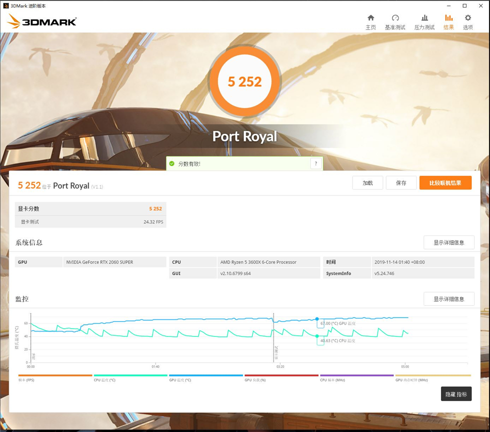Viewport: 490px width, 432px height.
Task: Open Options (选项) gear icon
Action: click(468, 22)
